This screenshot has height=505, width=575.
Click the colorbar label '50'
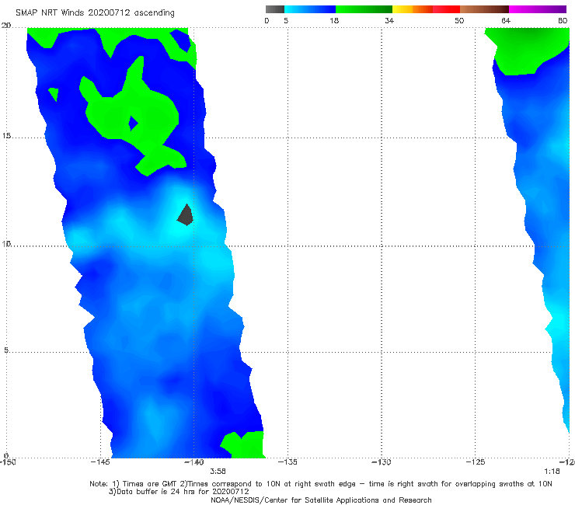point(459,21)
